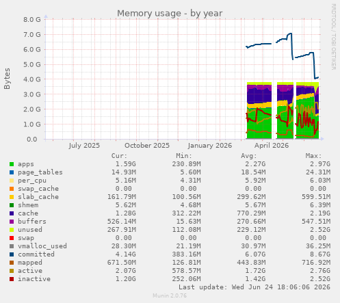The width and height of the screenshot is (340, 303).
Task: Click the 'Cur:' column header
Action: pos(119,156)
